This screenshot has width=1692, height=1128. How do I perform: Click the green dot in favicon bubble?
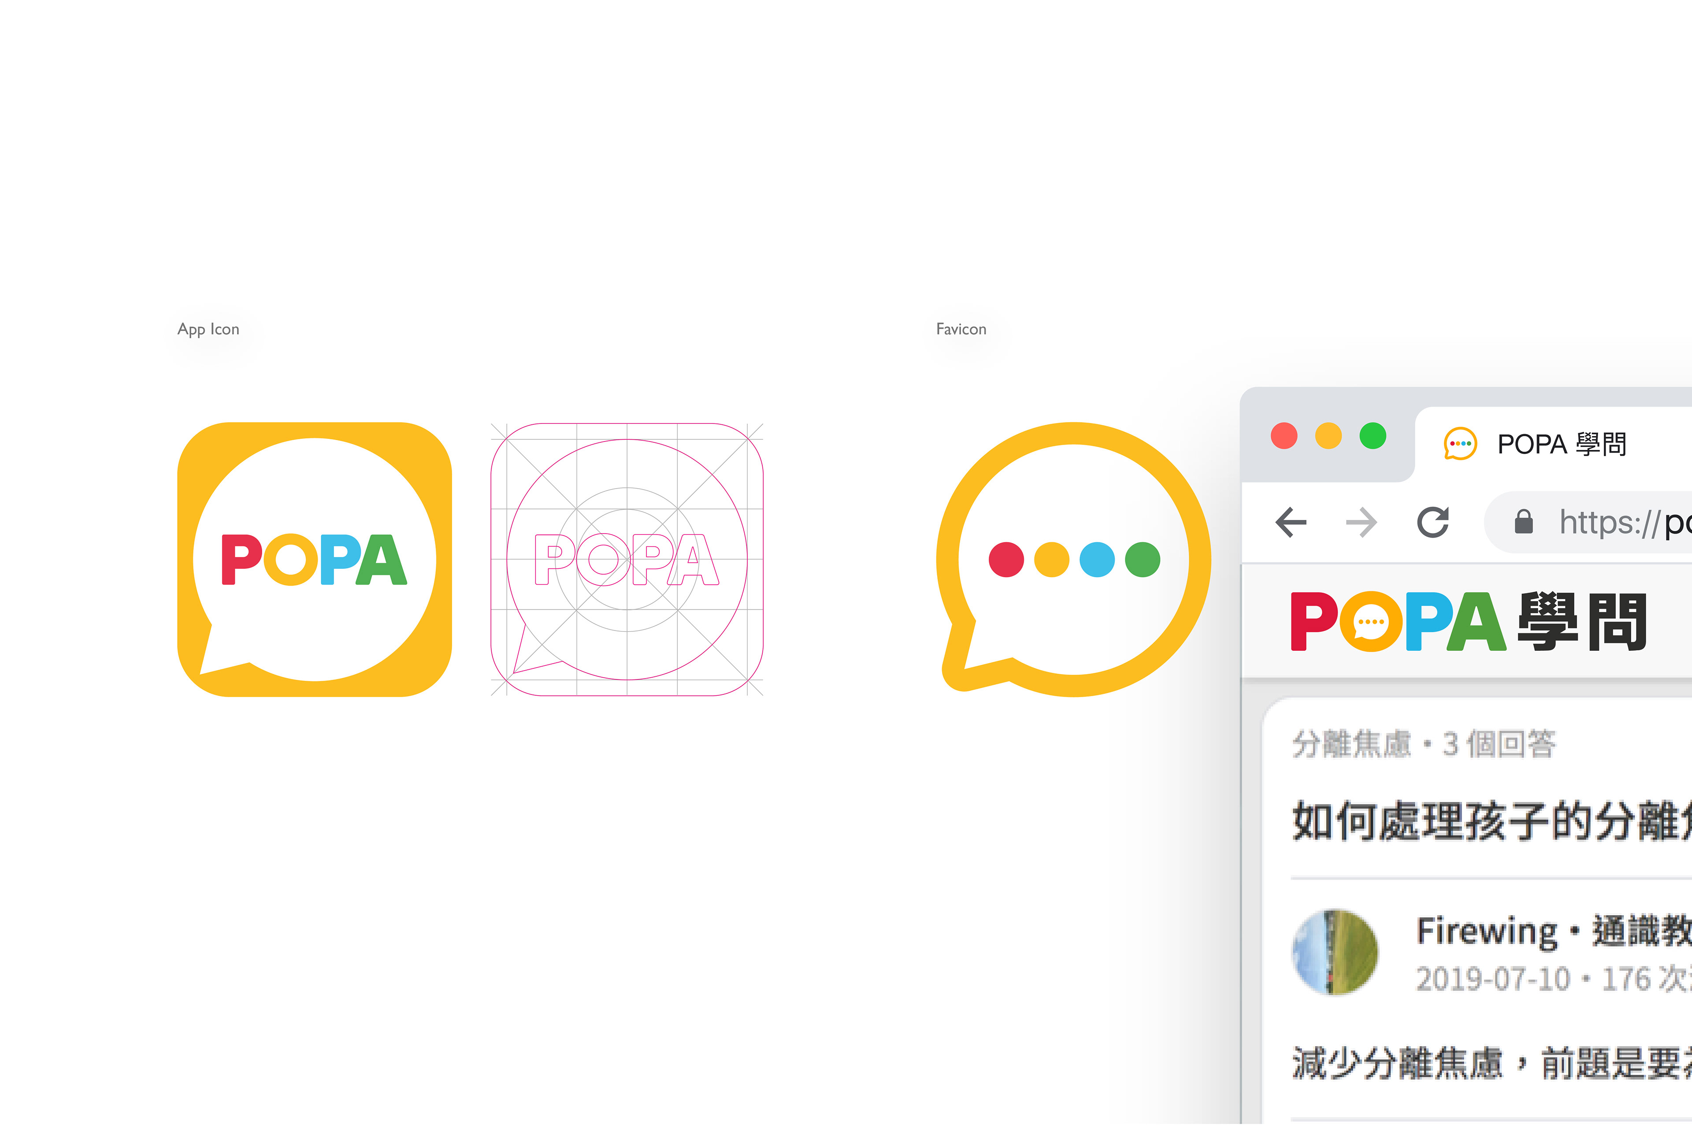pos(1143,560)
